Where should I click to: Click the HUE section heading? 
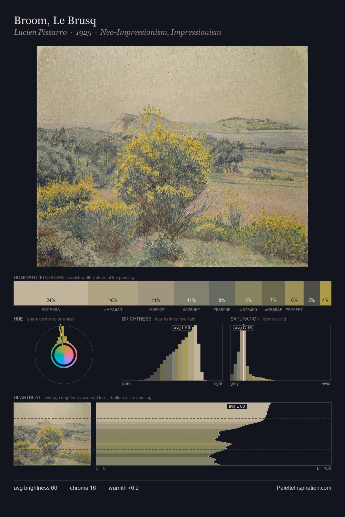point(18,319)
